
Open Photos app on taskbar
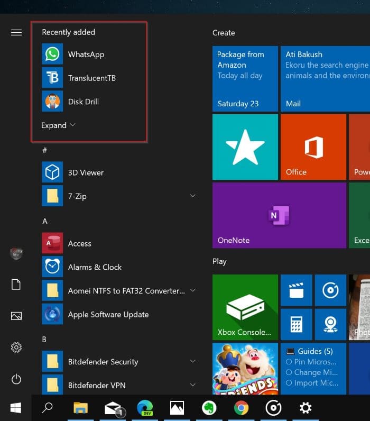(177, 408)
